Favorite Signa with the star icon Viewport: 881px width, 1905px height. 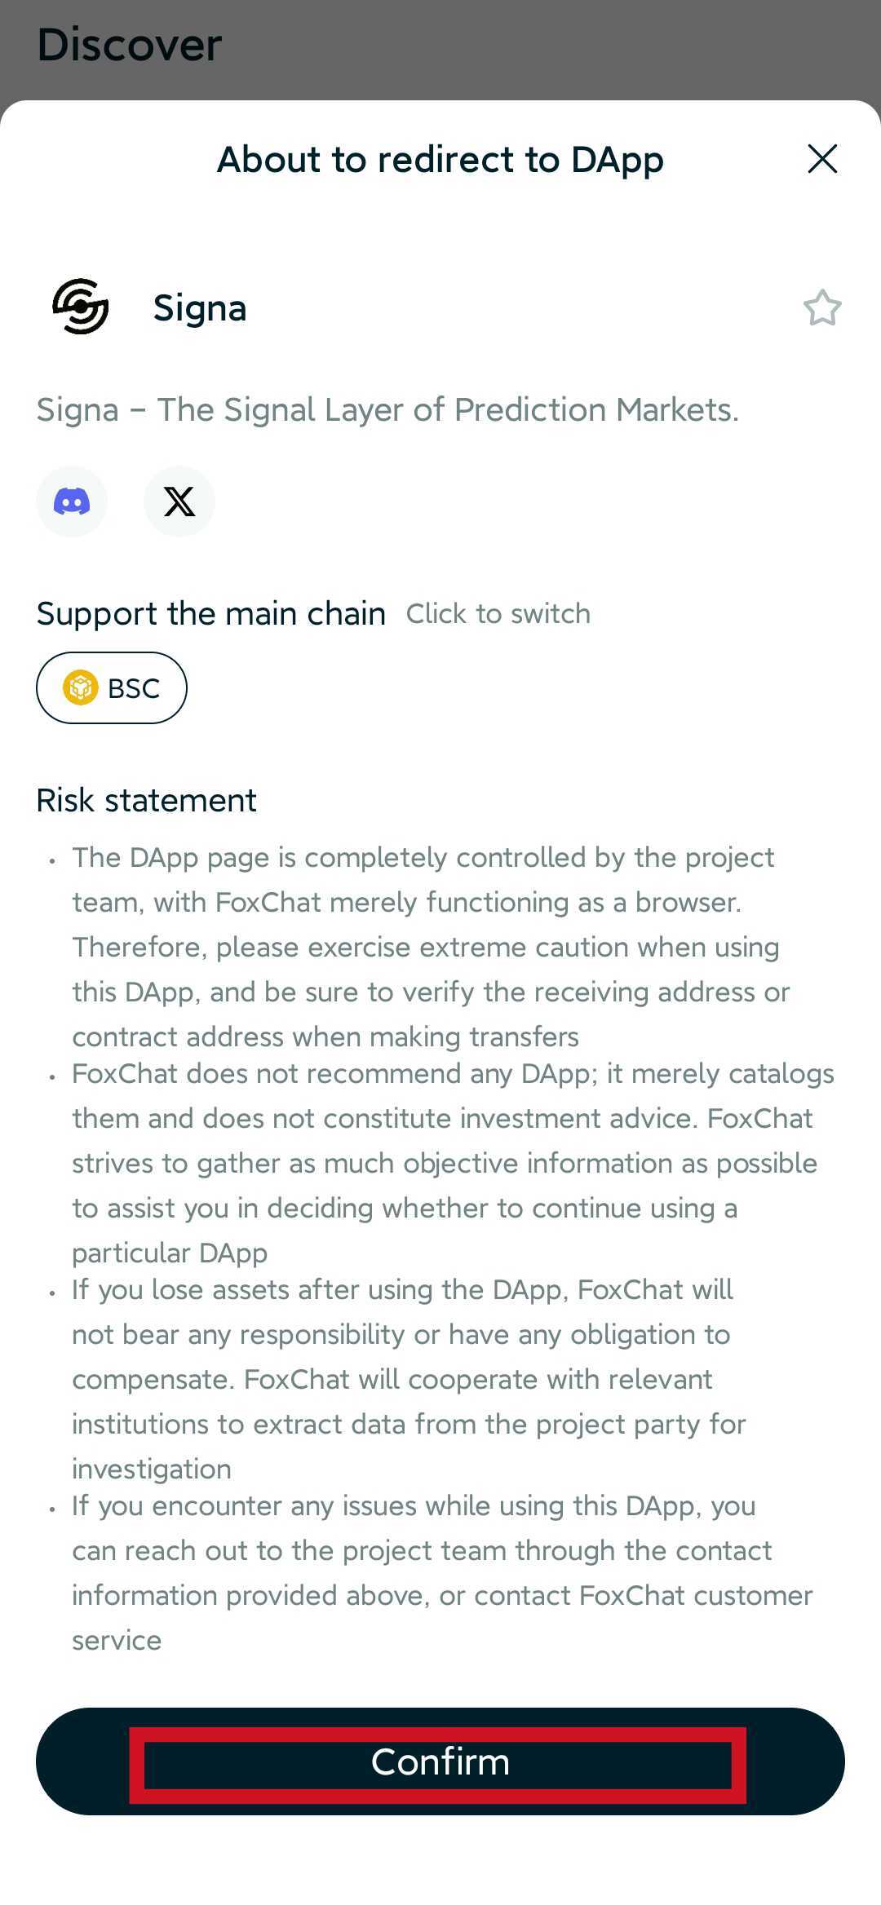[x=822, y=308]
